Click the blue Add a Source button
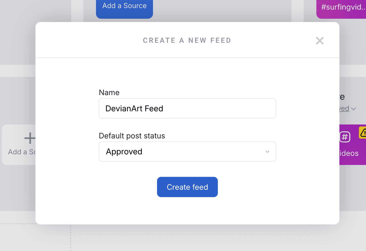 [124, 6]
